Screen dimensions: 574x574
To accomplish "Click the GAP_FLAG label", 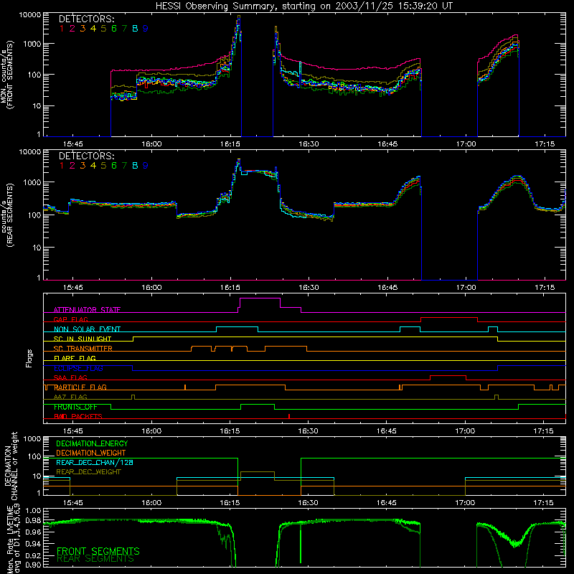I will 70,319.
